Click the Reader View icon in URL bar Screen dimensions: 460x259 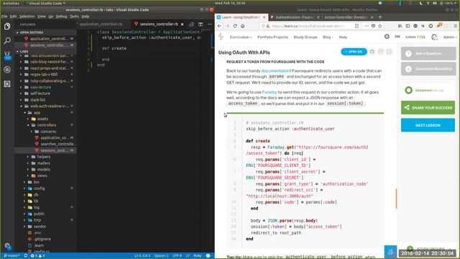[x=356, y=26]
